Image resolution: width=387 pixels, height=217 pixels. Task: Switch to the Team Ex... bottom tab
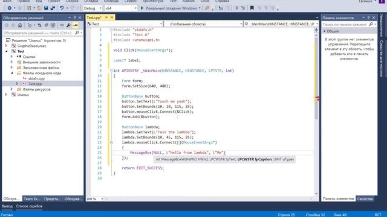point(31,199)
